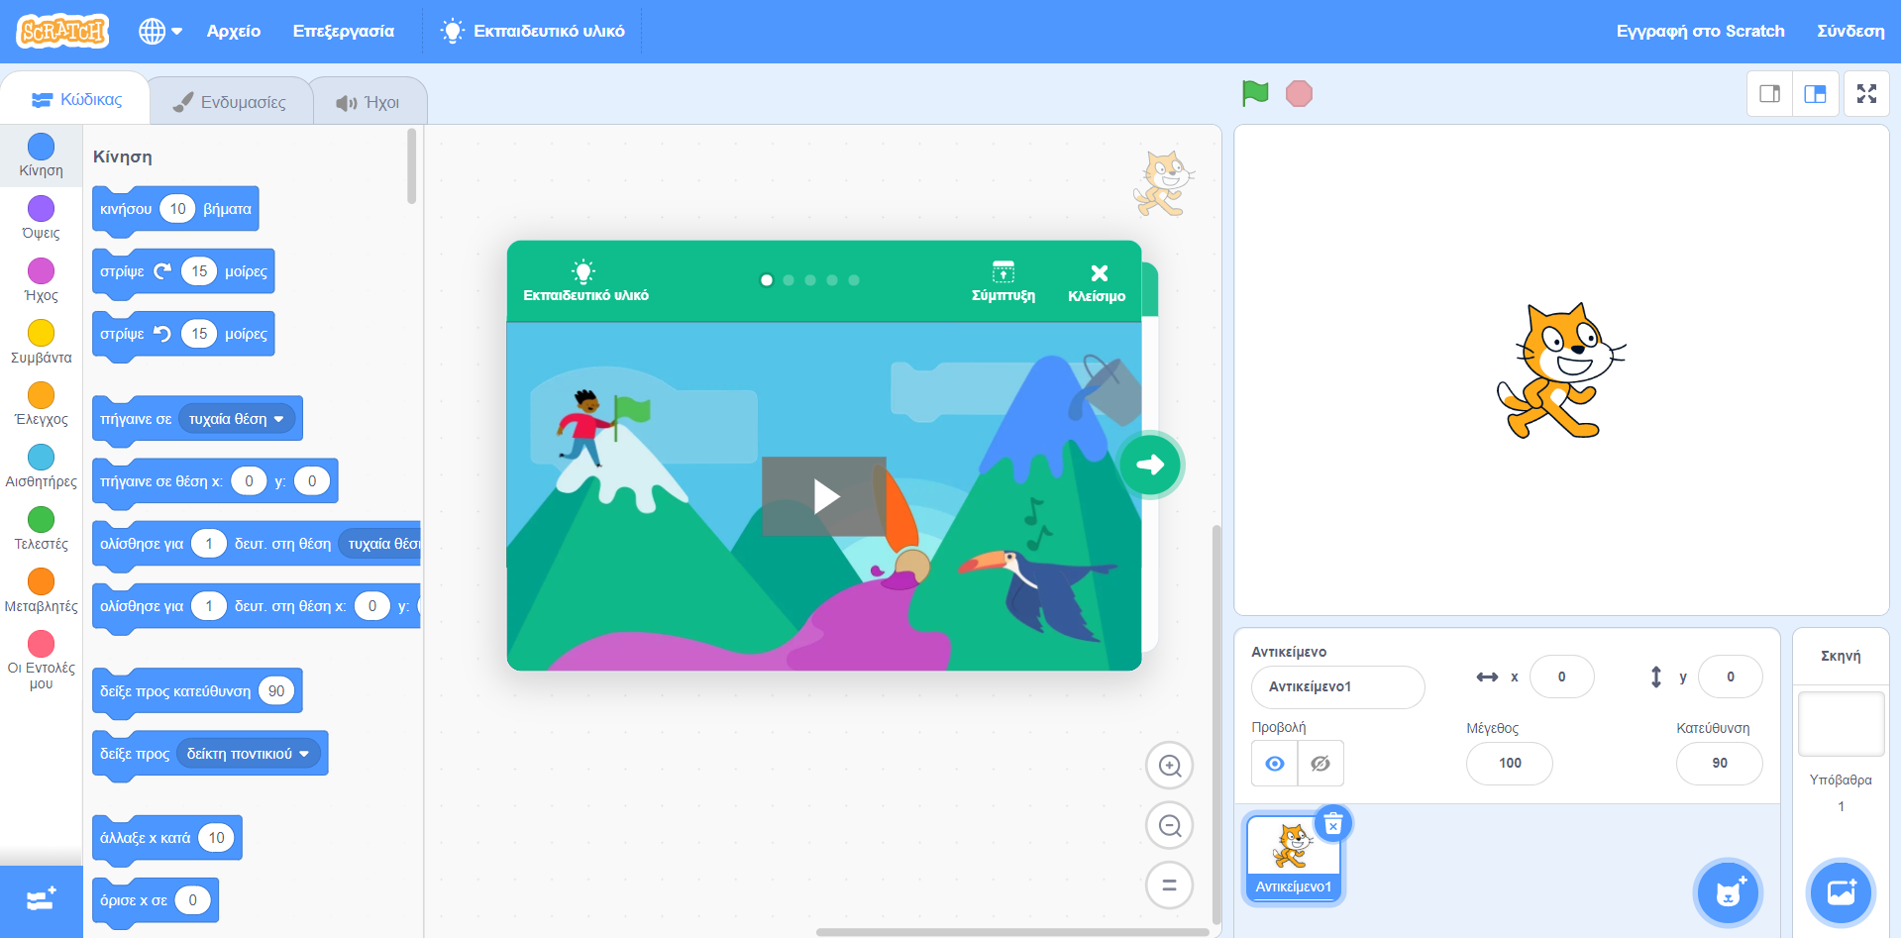Viewport: 1901px width, 938px height.
Task: Switch to large stage layout
Action: [x=1815, y=93]
